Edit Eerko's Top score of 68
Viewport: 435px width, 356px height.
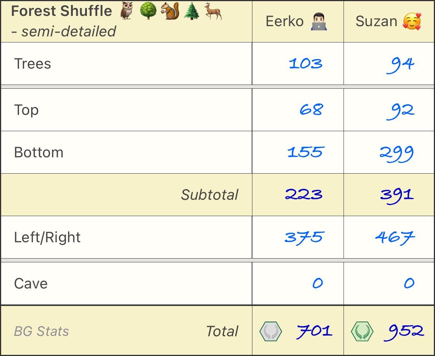coord(311,110)
